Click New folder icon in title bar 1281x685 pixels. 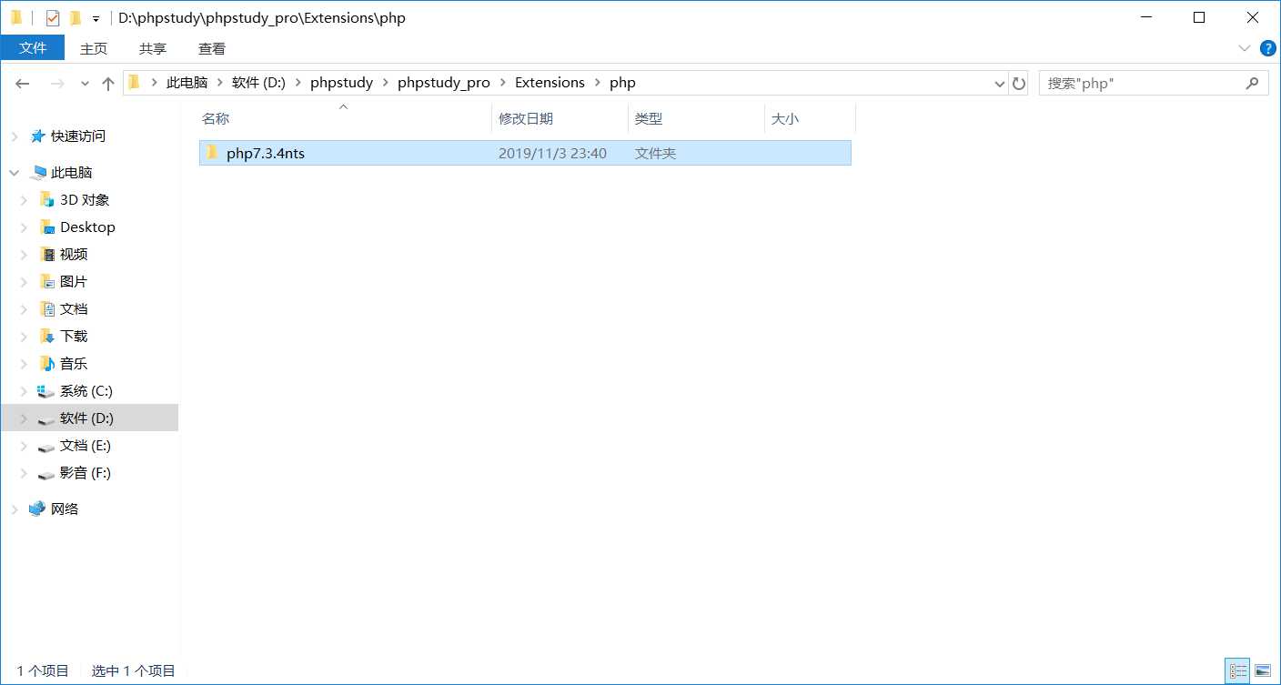76,18
